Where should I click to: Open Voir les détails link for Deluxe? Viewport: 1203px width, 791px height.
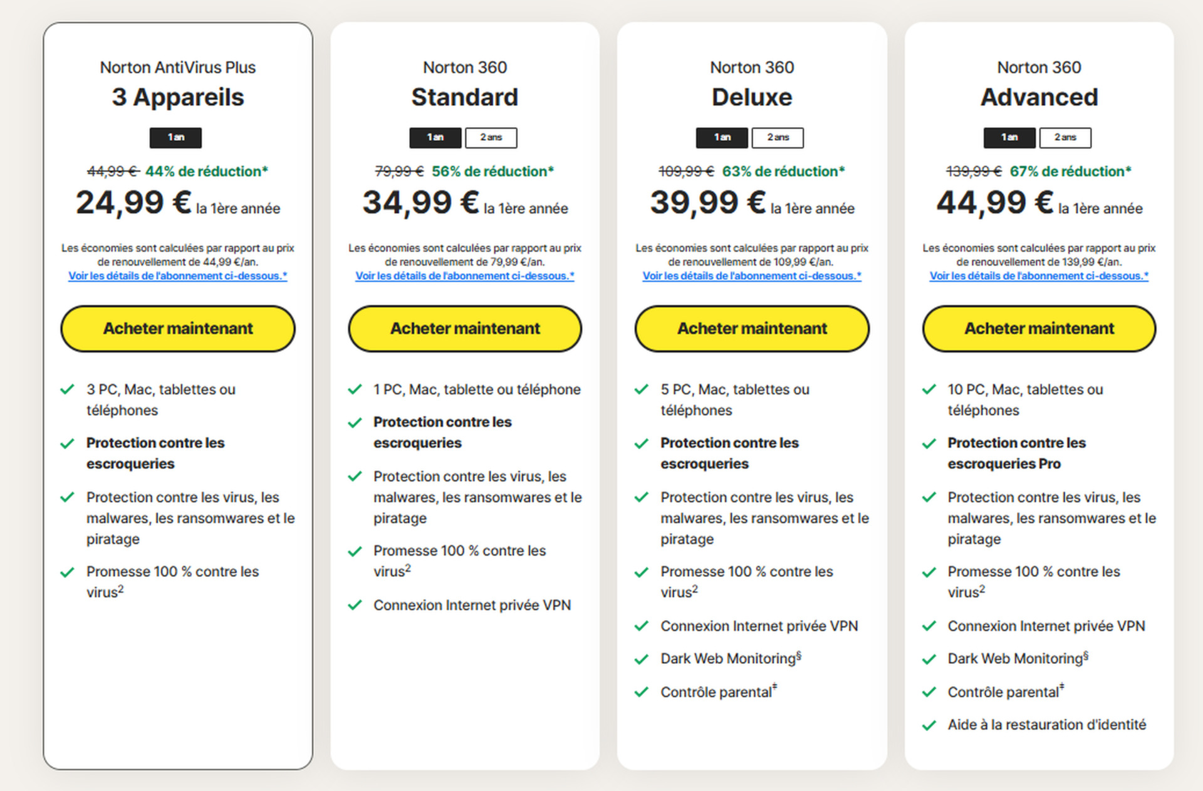[x=752, y=276]
